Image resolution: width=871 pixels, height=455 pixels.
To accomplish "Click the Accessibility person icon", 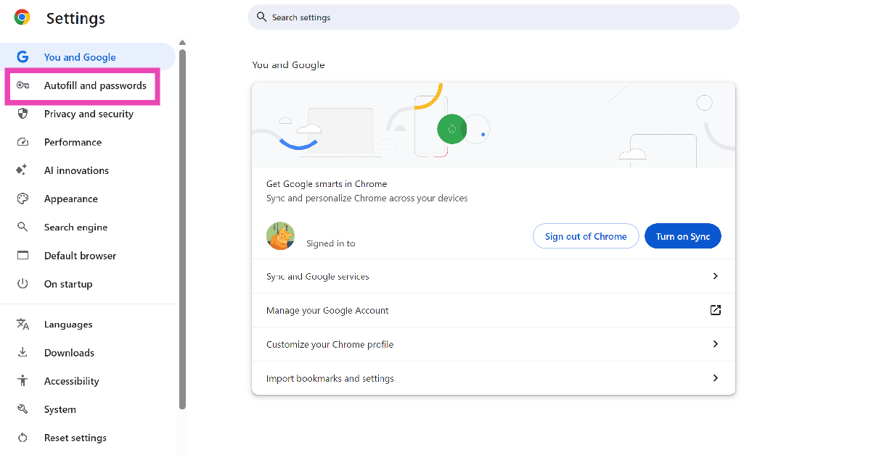I will point(23,381).
